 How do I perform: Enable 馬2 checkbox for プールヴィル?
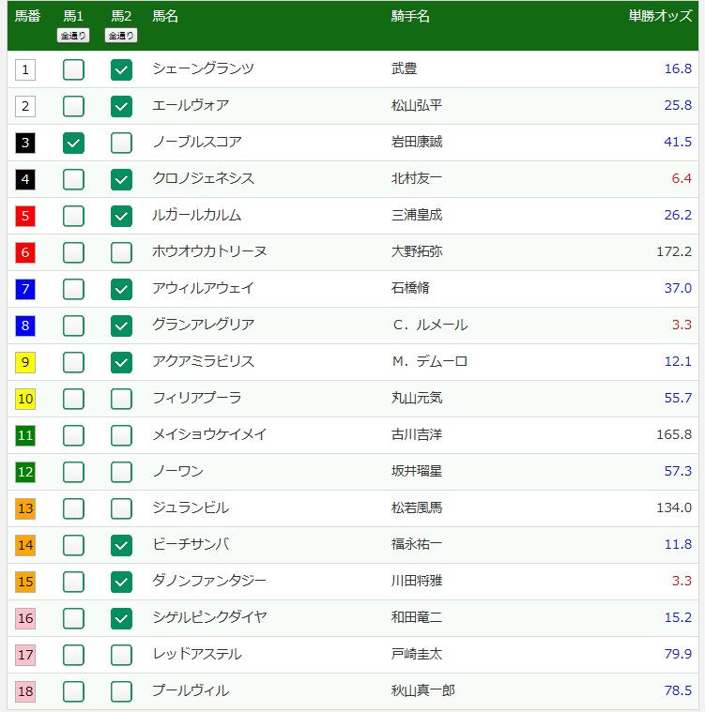(121, 691)
